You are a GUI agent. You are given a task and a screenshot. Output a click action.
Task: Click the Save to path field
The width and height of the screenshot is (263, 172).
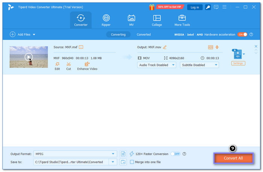coord(71,162)
